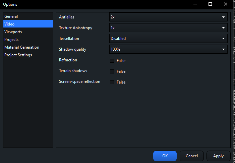Expand the Antialias dropdown
This screenshot has height=163, width=235.
pyautogui.click(x=168, y=17)
